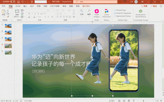Image resolution: width=164 pixels, height=102 pixels.
Task: Toggle Strikethrough formatting
Action: click(42, 13)
